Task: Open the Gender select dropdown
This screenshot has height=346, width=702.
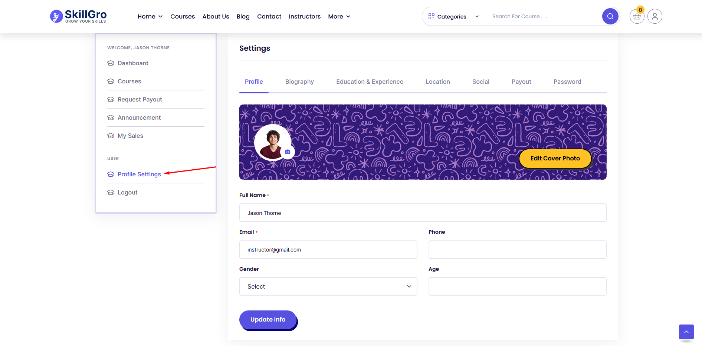Action: pyautogui.click(x=328, y=286)
